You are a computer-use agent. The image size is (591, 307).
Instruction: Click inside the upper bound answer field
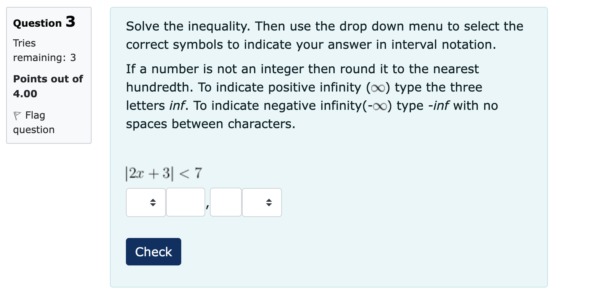(225, 203)
